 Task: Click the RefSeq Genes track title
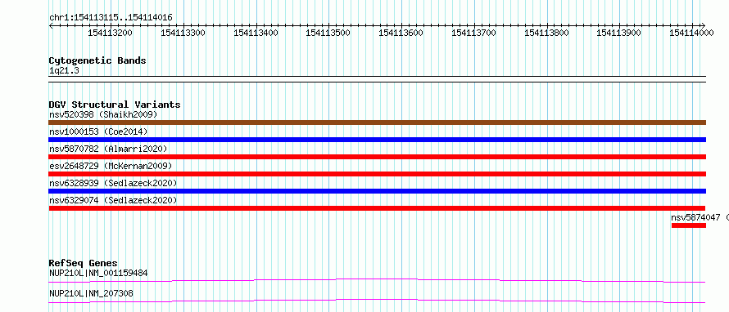click(x=84, y=263)
